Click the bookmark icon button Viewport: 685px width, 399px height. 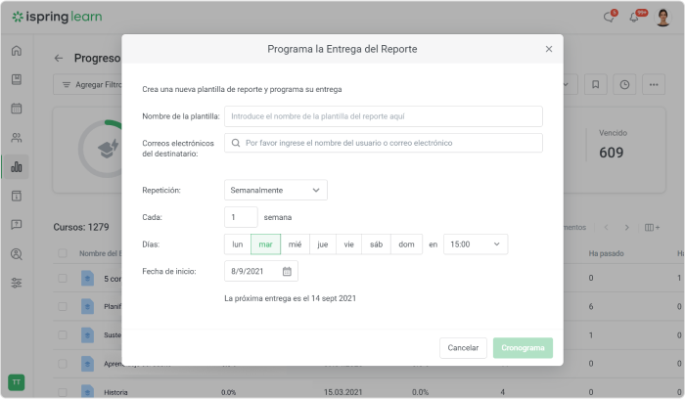coord(595,84)
